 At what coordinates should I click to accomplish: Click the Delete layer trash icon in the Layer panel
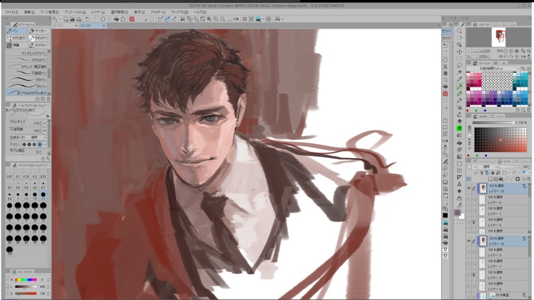coord(529,179)
